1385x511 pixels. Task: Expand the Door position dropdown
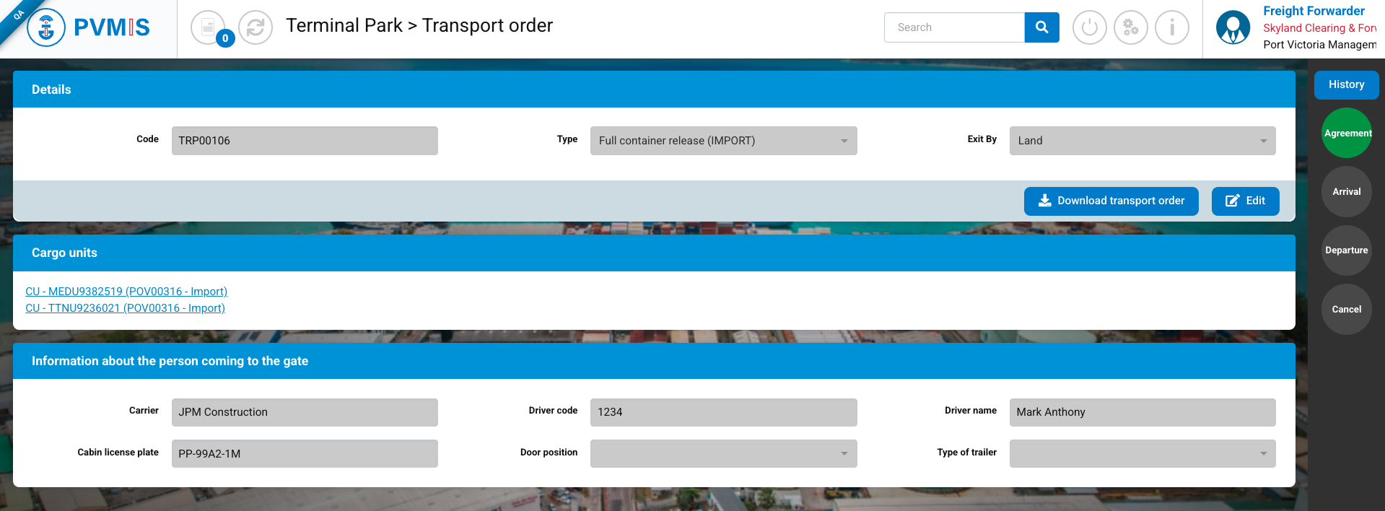[723, 453]
